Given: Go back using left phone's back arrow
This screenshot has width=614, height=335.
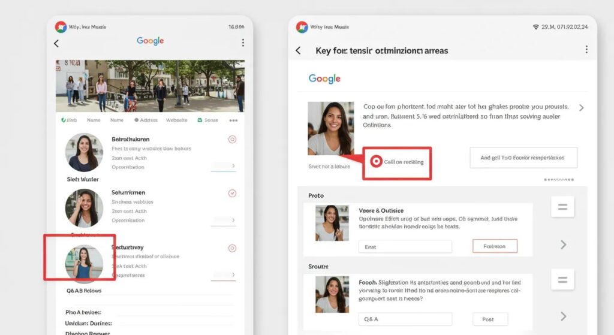Looking at the screenshot, I should pos(56,43).
